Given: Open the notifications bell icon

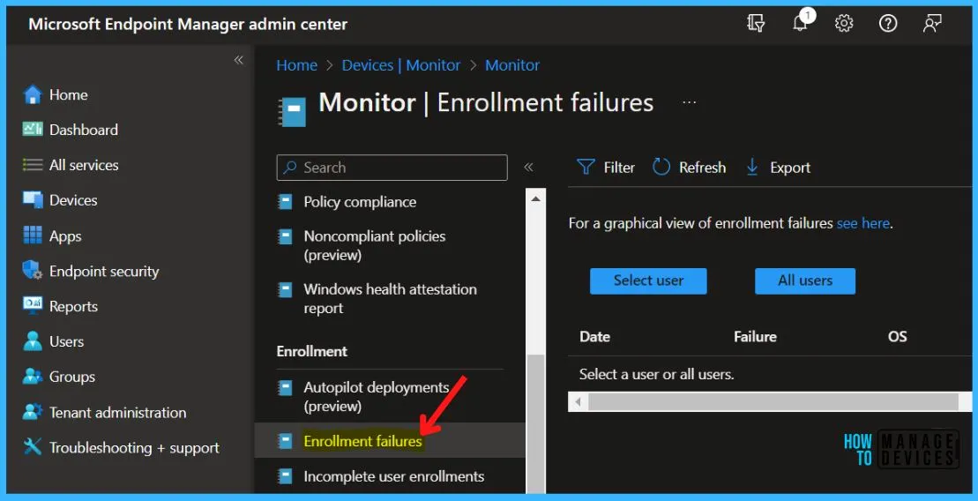Looking at the screenshot, I should point(801,22).
